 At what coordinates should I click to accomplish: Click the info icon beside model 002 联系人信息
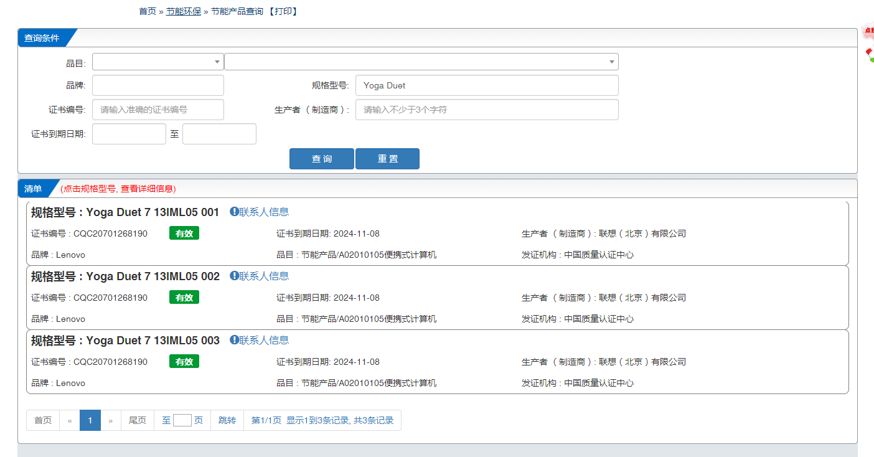click(234, 276)
